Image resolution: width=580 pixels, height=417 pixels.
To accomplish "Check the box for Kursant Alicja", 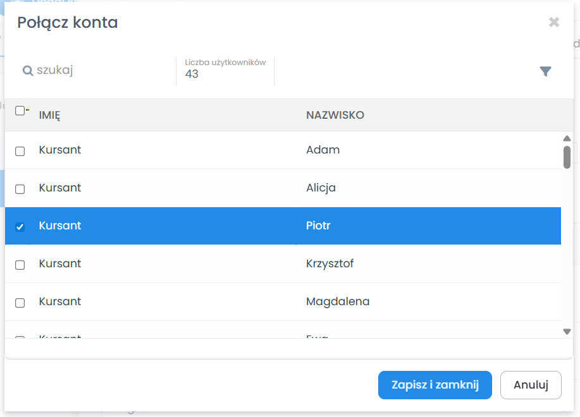I will (20, 189).
